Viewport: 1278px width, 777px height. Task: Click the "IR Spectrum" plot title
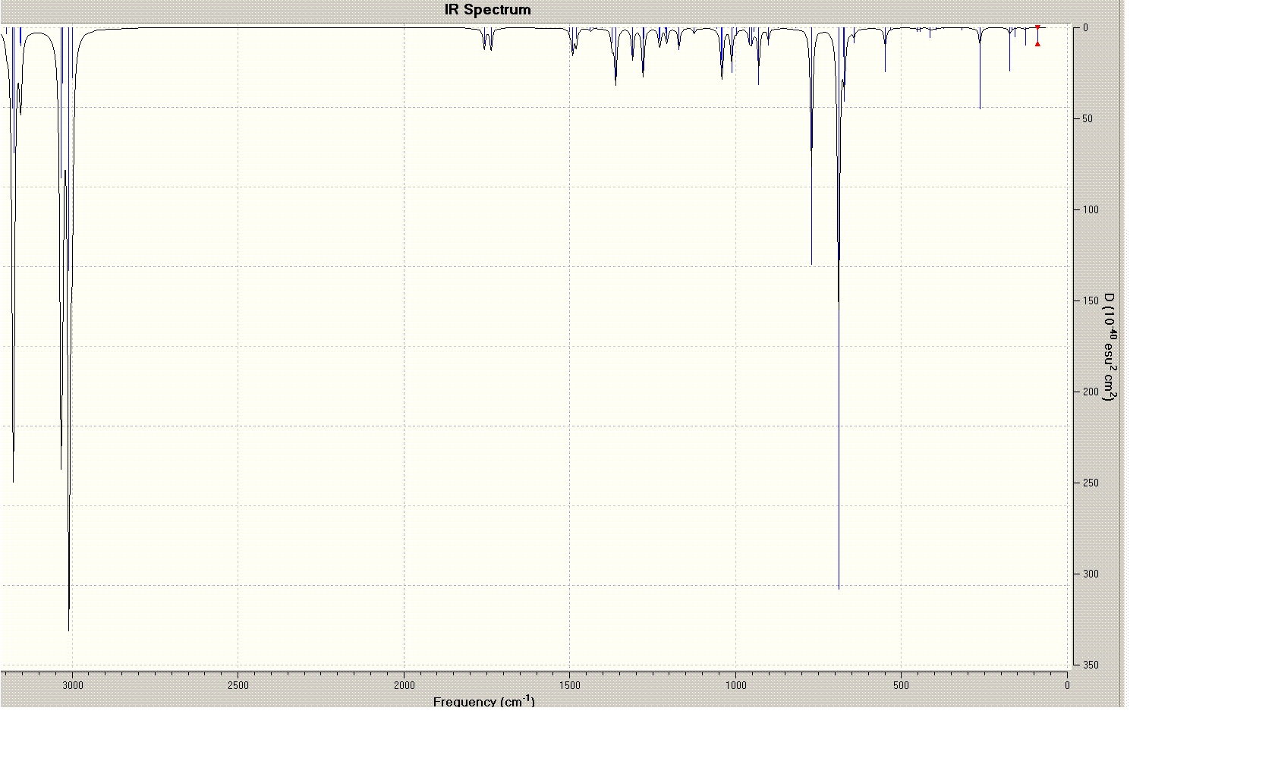click(487, 10)
